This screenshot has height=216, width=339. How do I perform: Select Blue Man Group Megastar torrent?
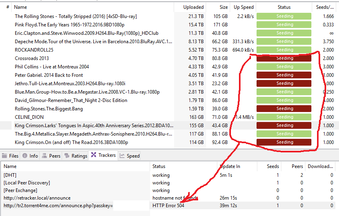coord(87,92)
